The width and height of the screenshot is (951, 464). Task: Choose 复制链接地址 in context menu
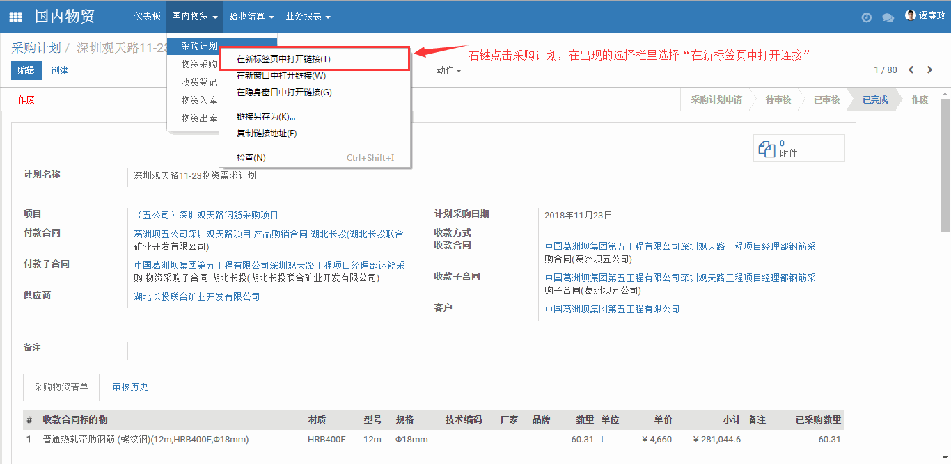pyautogui.click(x=267, y=134)
